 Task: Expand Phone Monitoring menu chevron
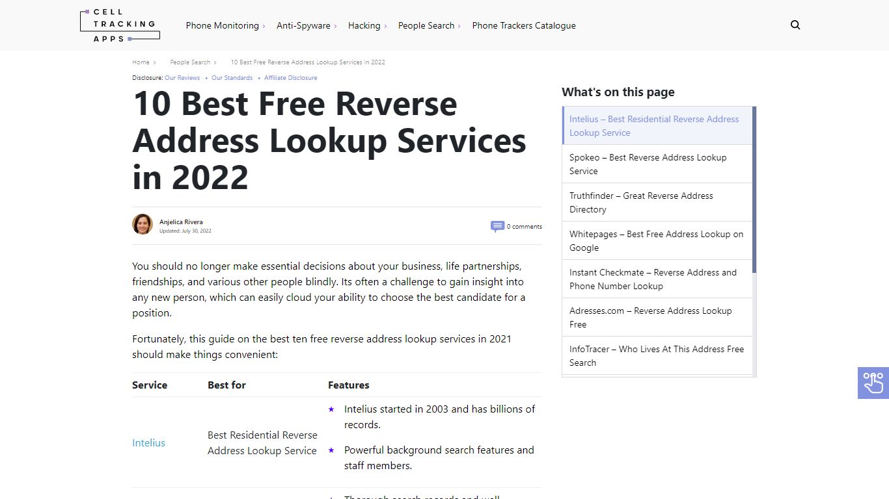tap(264, 26)
